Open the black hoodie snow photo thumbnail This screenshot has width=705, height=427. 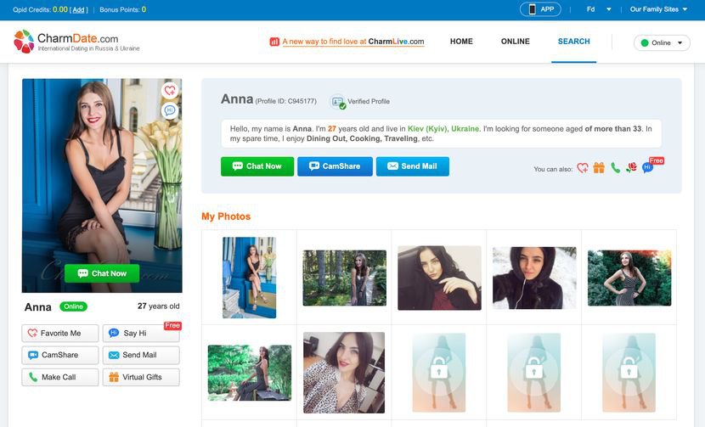534,278
